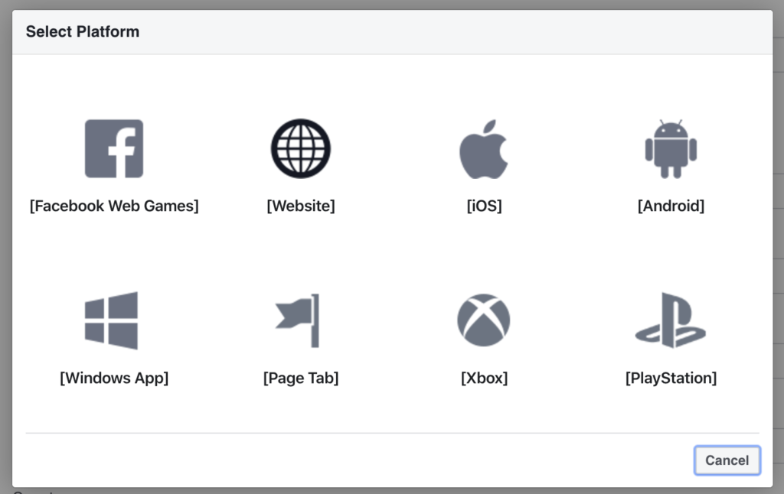Select the Facebook logo platform icon

point(114,148)
